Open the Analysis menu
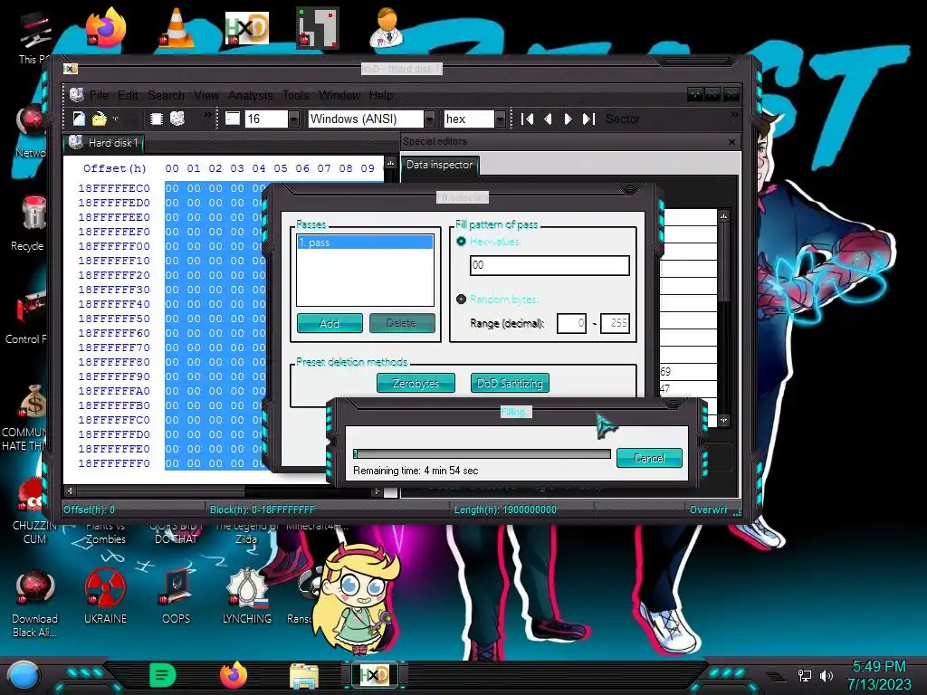Image resolution: width=927 pixels, height=695 pixels. click(251, 95)
